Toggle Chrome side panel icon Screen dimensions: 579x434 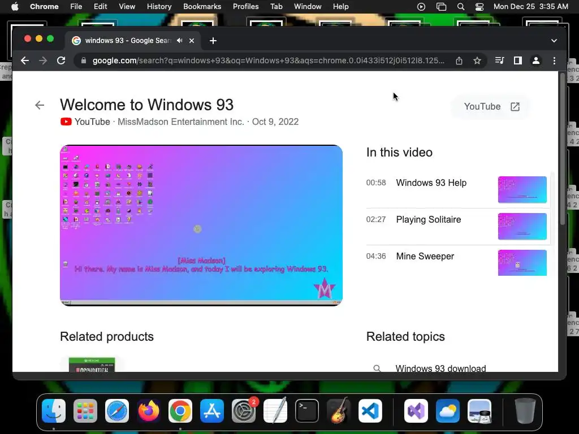tap(518, 60)
